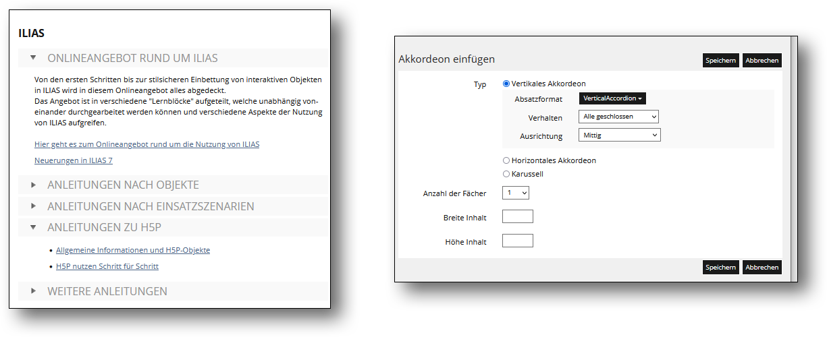Select the Horizontales Akkordeon option
Image resolution: width=827 pixels, height=337 pixels.
point(506,161)
